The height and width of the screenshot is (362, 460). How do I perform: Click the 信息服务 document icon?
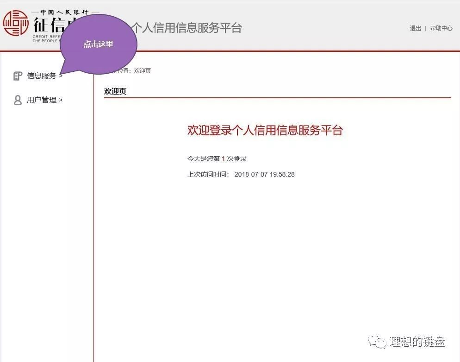[x=18, y=76]
